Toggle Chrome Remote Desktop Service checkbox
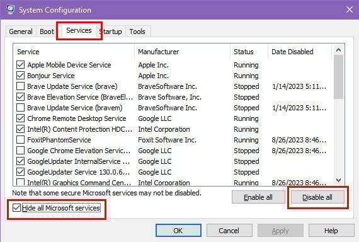Viewport: 359px width, 242px height. 20,118
